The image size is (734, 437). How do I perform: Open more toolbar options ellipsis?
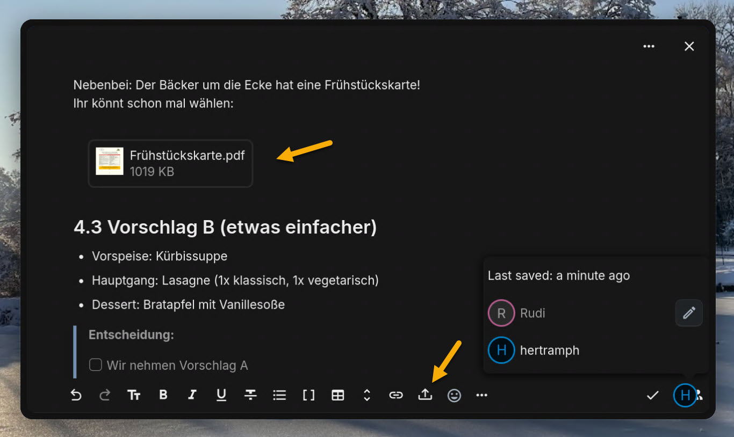[482, 396]
